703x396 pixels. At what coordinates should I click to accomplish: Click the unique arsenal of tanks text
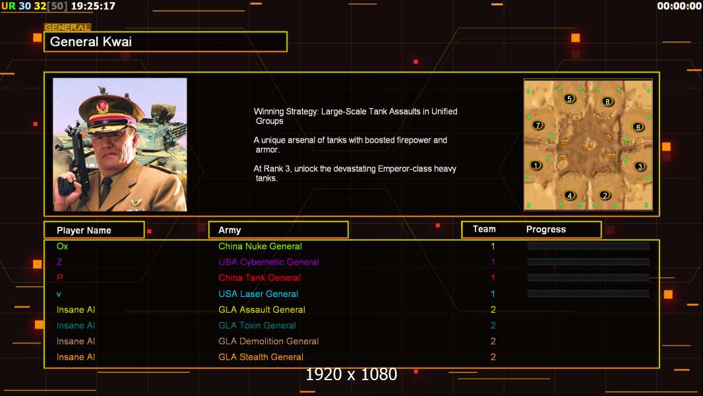[x=350, y=145]
